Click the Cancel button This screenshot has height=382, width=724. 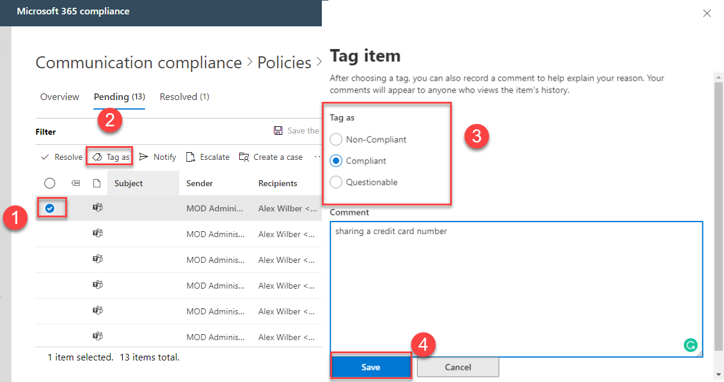point(458,367)
